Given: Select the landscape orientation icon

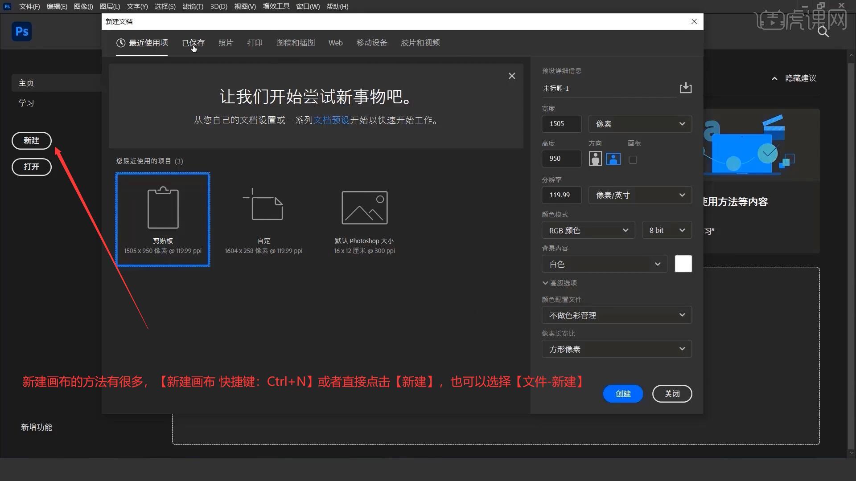Looking at the screenshot, I should coord(613,159).
